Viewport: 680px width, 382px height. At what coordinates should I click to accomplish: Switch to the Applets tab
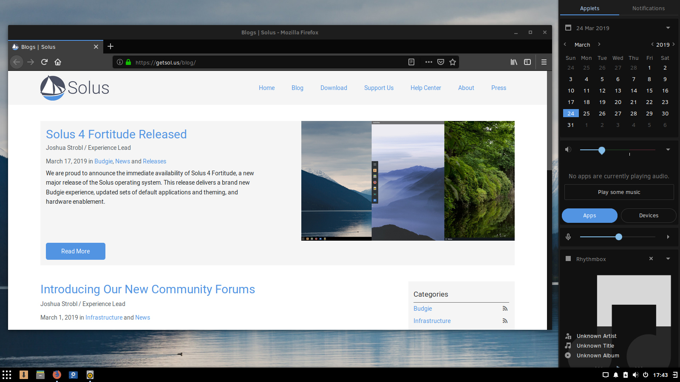click(589, 8)
